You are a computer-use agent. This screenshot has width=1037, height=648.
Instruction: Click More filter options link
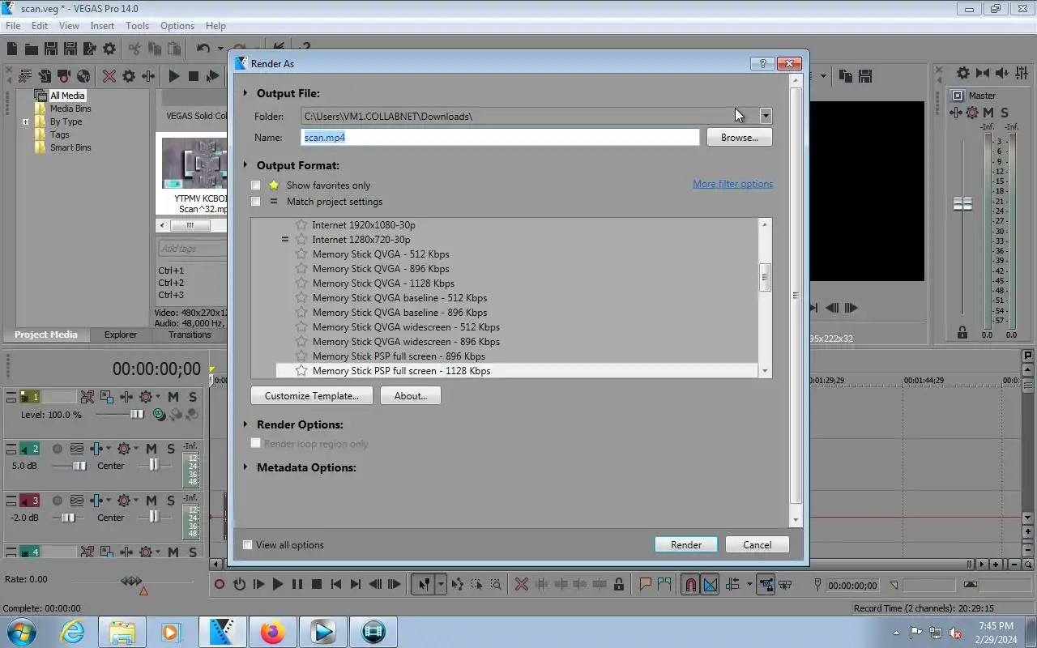(x=733, y=184)
